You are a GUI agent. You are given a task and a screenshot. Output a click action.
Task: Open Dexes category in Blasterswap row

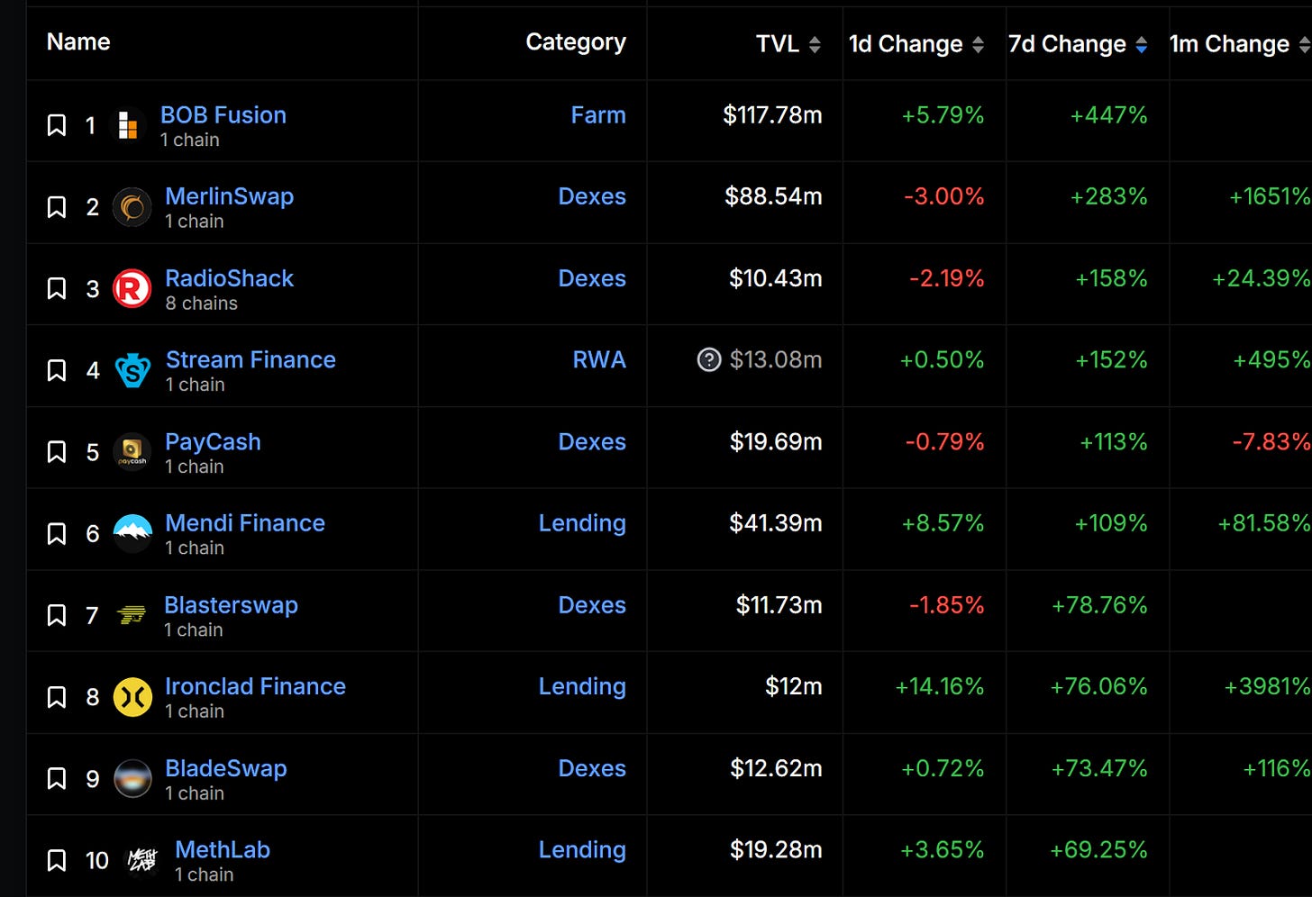[x=592, y=605]
